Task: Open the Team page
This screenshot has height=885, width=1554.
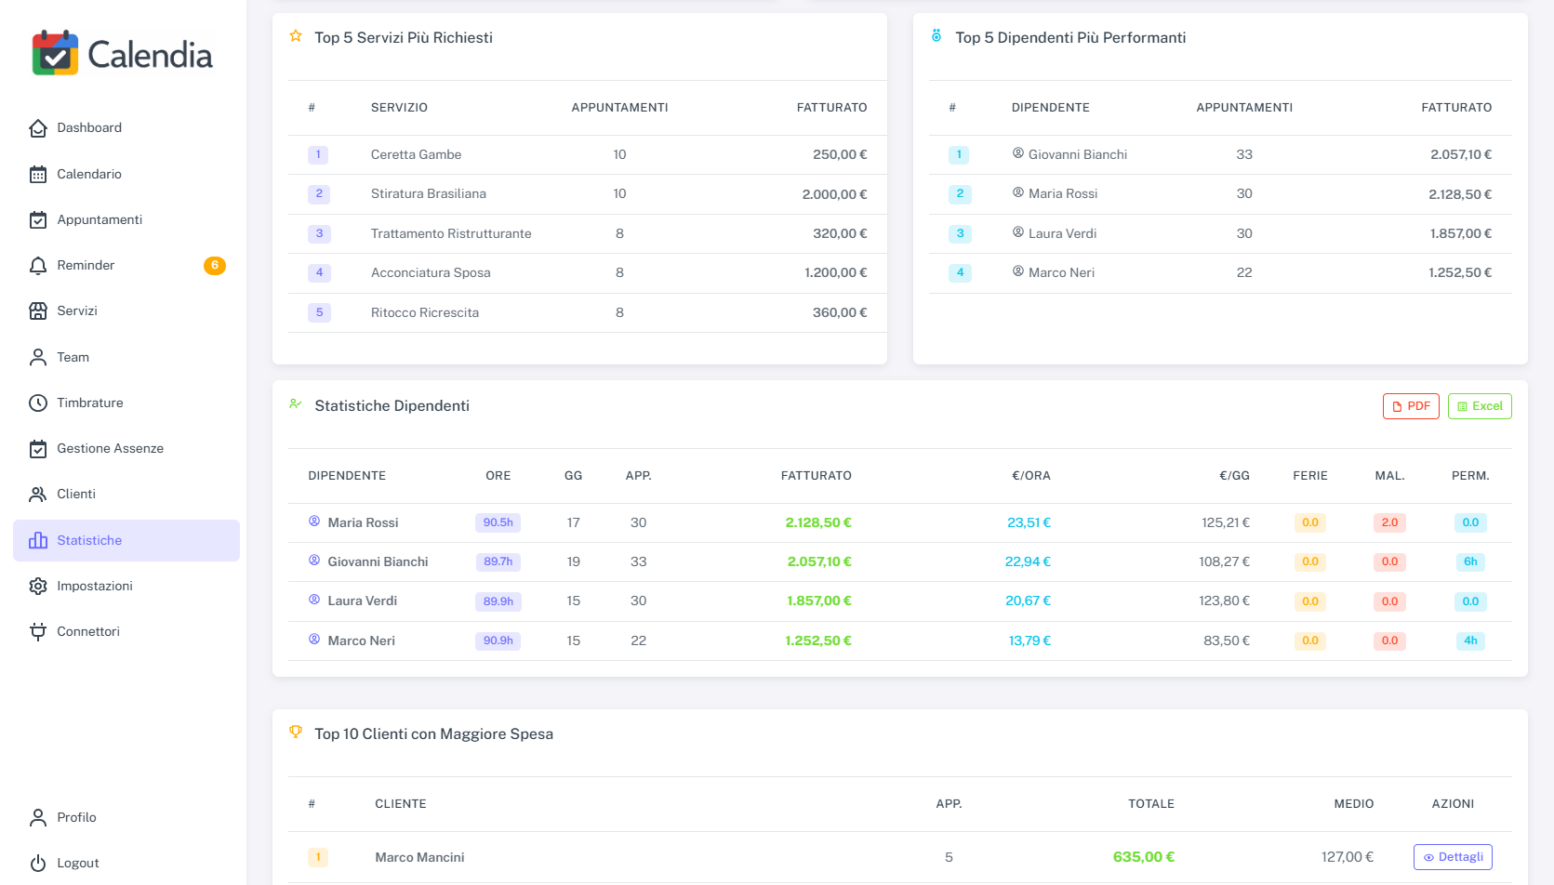Action: coord(73,357)
